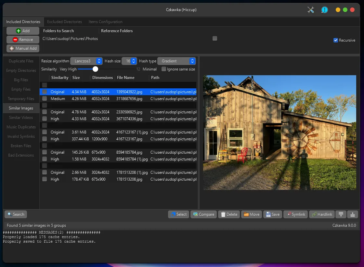Open the Items Configuration tab

pyautogui.click(x=105, y=22)
